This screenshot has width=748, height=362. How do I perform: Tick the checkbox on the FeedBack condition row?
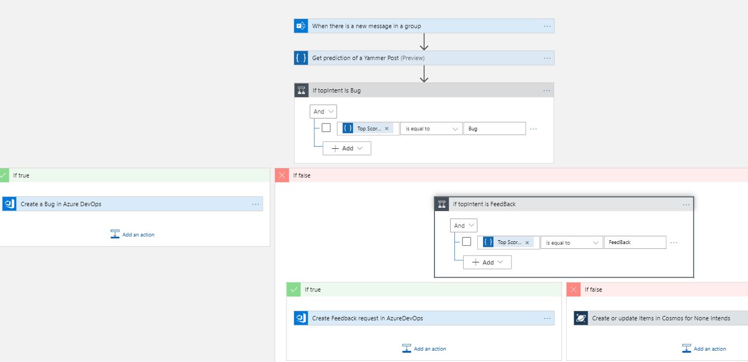(x=466, y=241)
